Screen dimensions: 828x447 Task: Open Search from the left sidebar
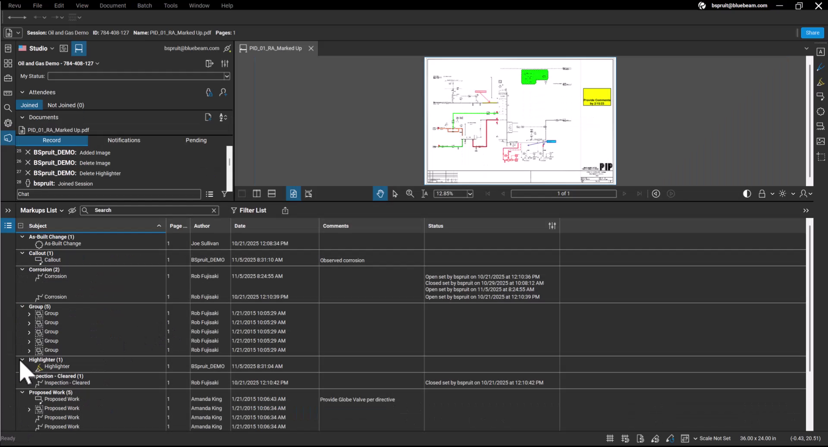click(8, 106)
